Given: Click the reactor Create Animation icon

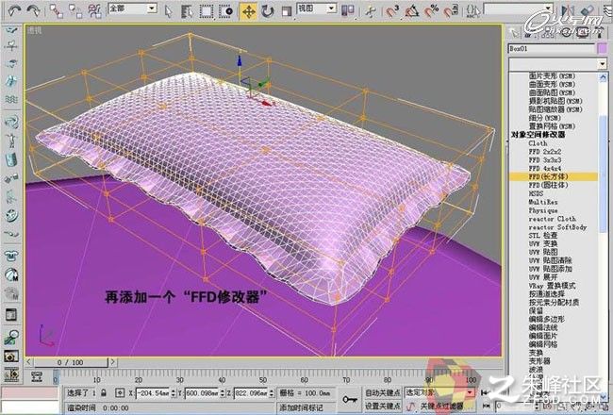Looking at the screenshot, I should coord(11,375).
